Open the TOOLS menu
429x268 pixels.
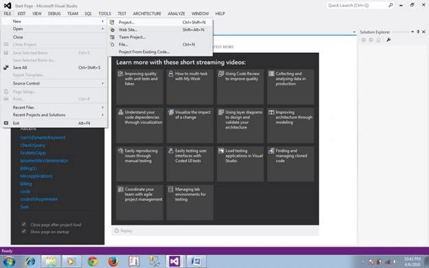[105, 14]
